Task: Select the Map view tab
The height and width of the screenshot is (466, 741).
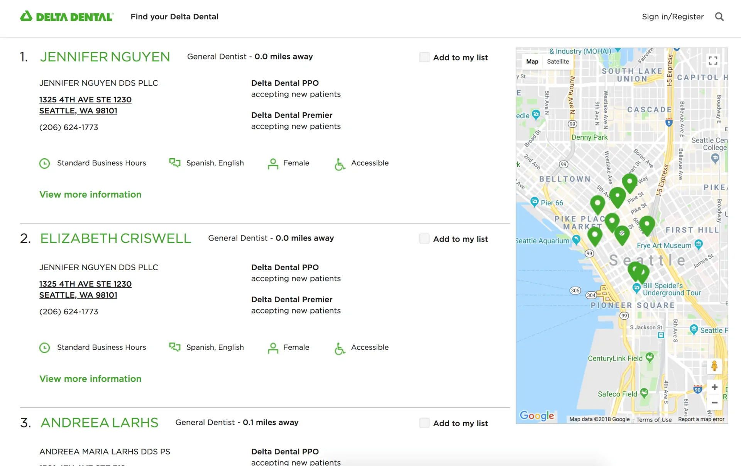Action: (532, 61)
